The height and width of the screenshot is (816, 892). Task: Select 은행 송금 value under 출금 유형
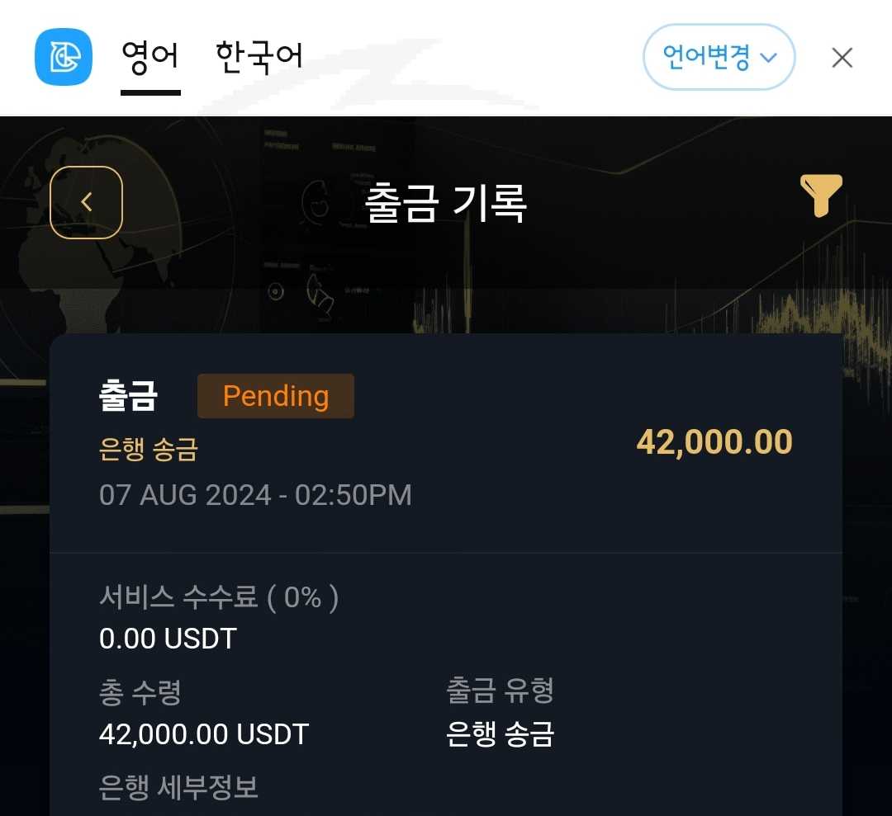(500, 733)
